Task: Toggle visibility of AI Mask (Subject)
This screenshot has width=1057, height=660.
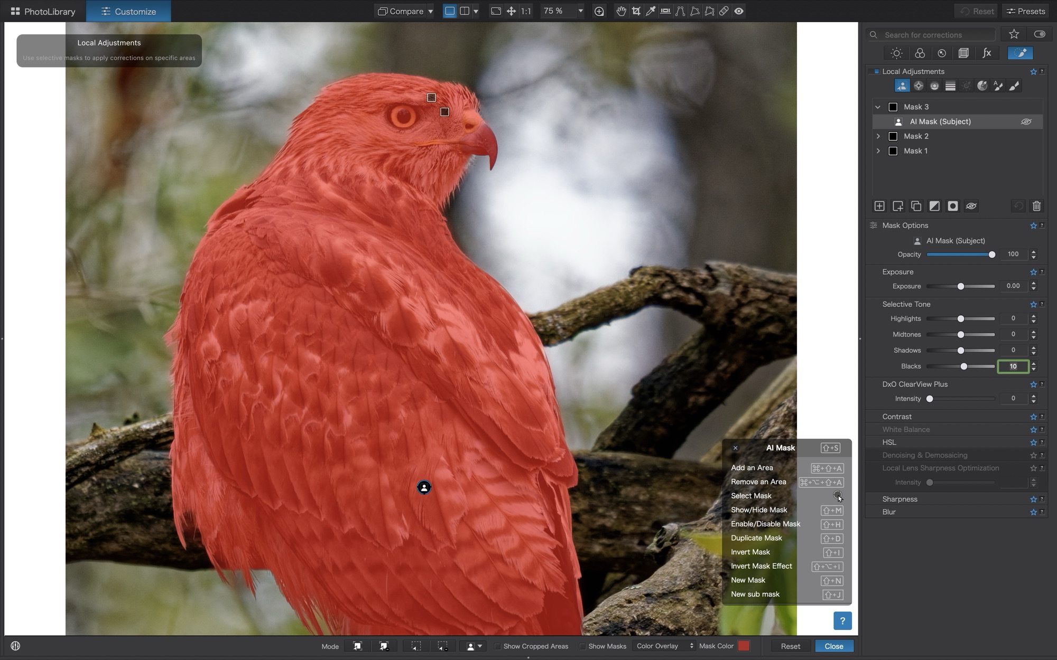Action: pos(1026,122)
